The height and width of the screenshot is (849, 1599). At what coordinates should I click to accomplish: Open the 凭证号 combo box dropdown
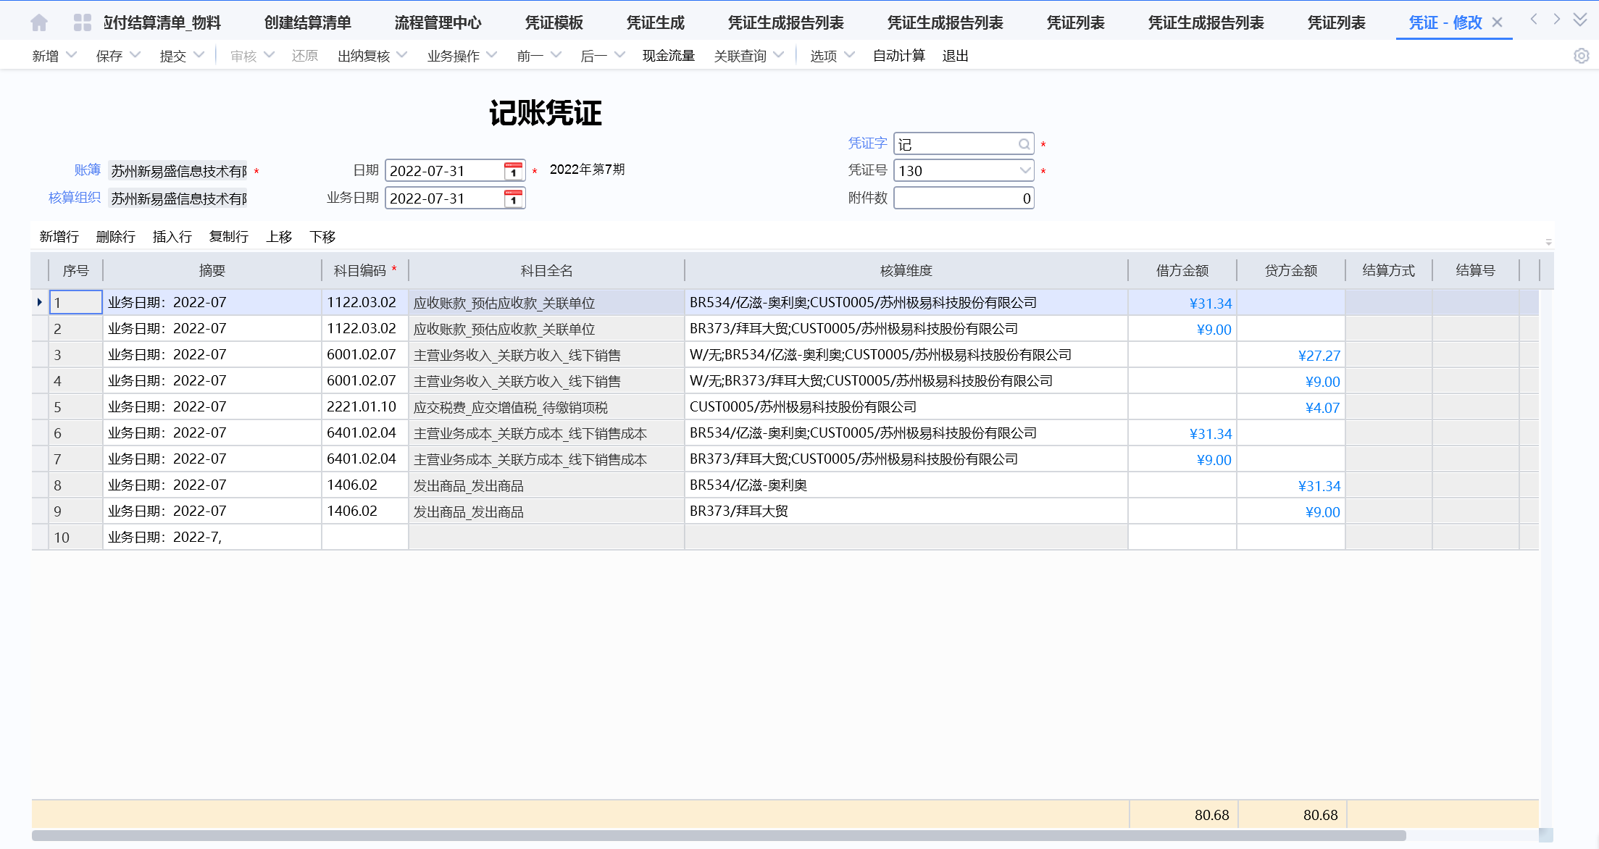coord(1024,171)
